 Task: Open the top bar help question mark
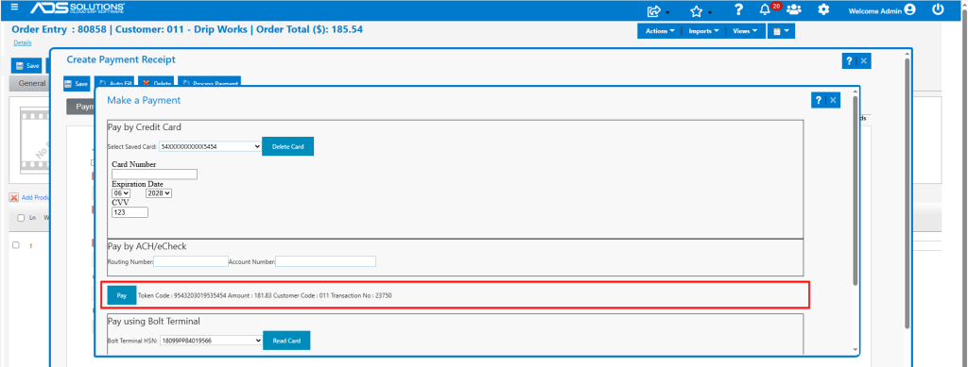(738, 9)
